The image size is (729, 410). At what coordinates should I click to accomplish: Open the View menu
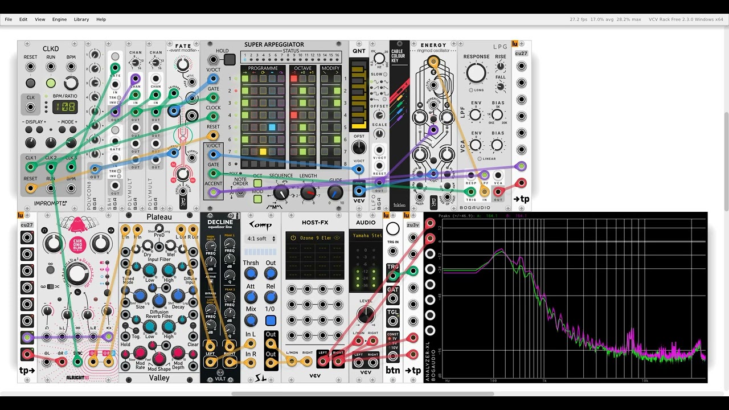pyautogui.click(x=40, y=19)
